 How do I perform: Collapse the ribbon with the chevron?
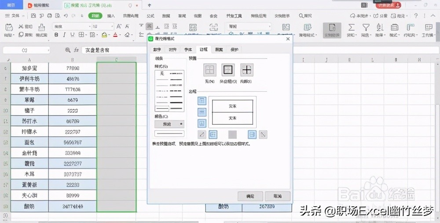(x=433, y=16)
